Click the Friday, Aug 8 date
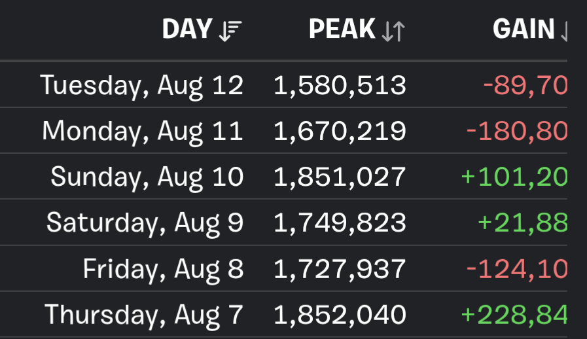The image size is (587, 339). 163,268
